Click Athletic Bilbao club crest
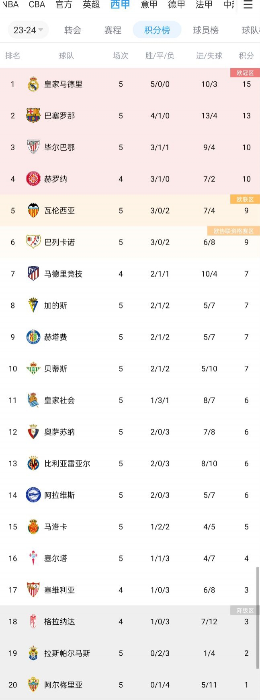Viewport: 260px width, 700px height. (33, 147)
